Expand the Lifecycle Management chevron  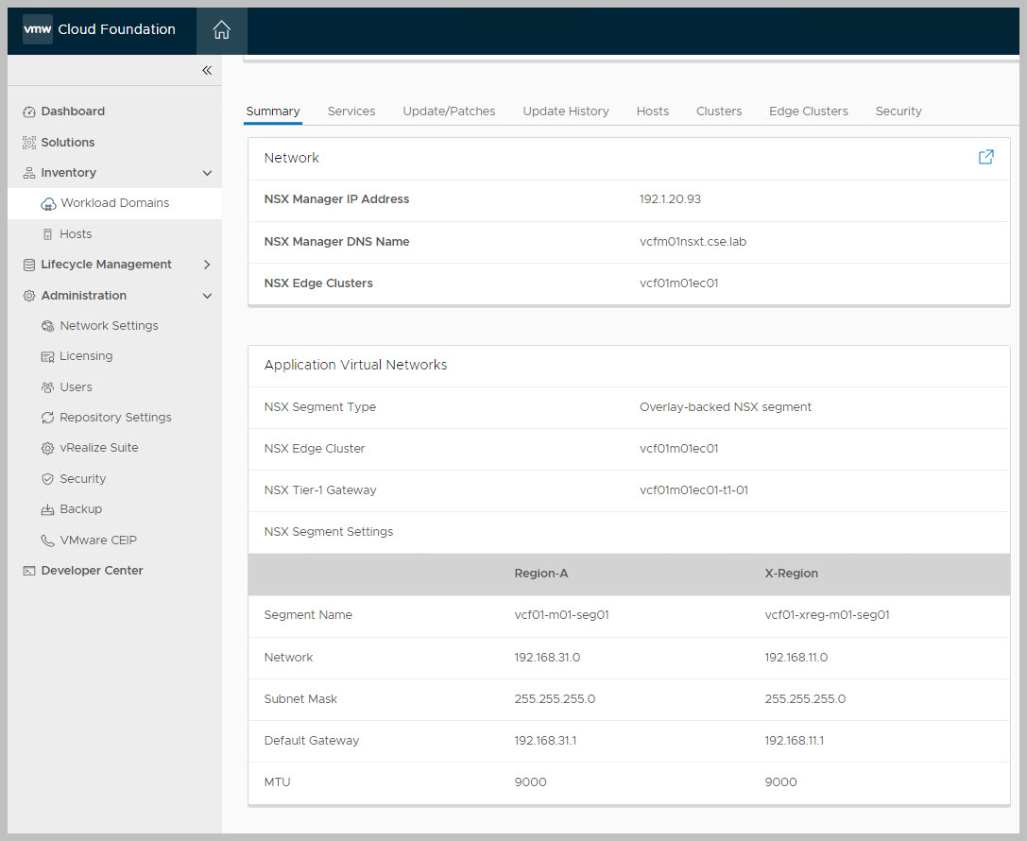207,265
